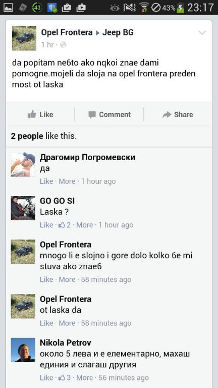
Task: Open the Jeep BG group link
Action: (118, 32)
